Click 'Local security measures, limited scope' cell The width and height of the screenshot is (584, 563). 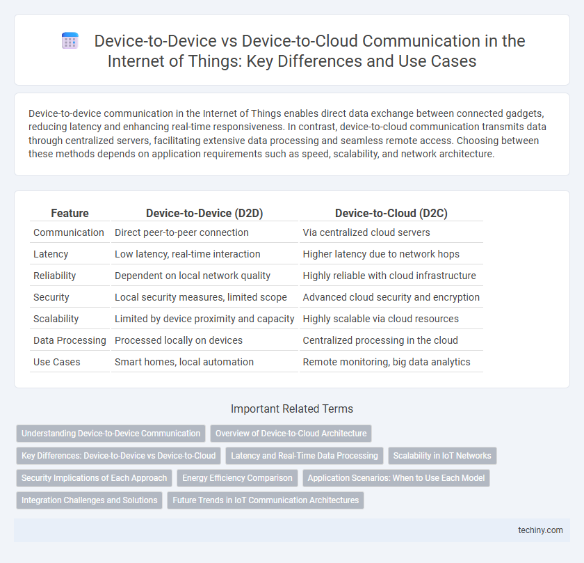tap(204, 297)
